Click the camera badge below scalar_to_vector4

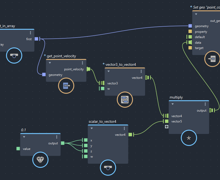pyautogui.click(x=108, y=168)
